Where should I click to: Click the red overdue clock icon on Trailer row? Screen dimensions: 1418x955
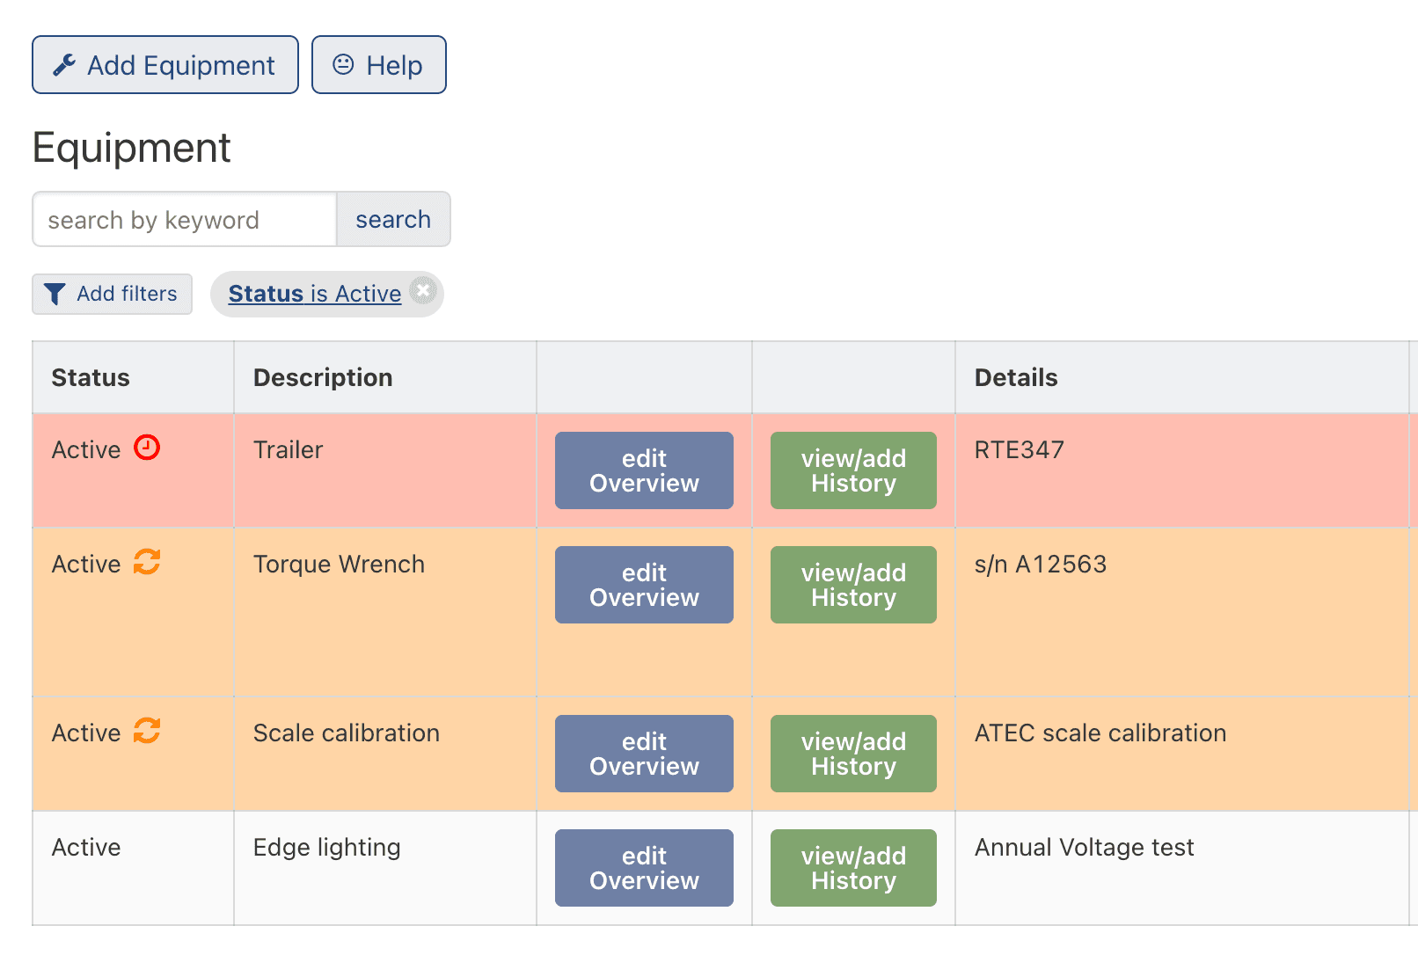click(x=147, y=448)
